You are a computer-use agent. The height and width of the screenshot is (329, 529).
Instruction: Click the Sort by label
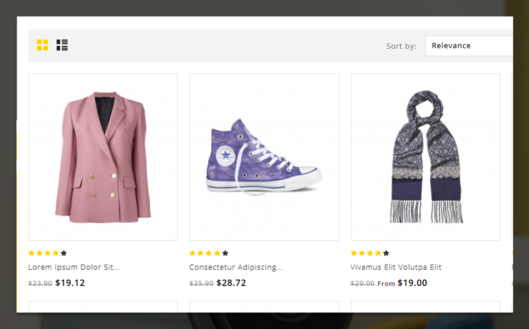401,46
